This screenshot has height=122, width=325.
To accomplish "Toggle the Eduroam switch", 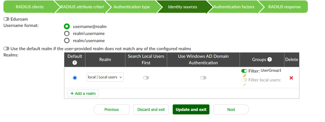I will [6, 19].
